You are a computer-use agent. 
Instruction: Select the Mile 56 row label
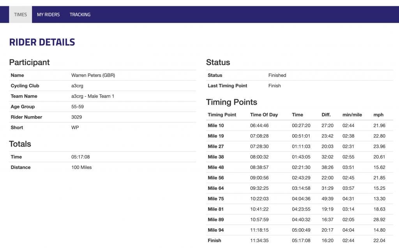click(216, 177)
